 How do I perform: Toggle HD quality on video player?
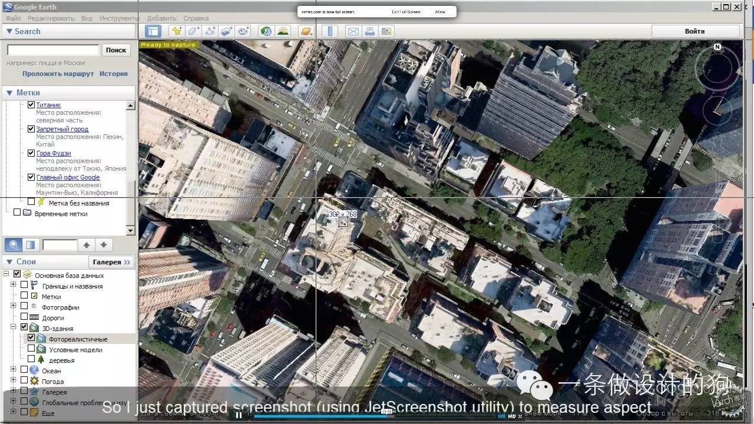pyautogui.click(x=512, y=416)
